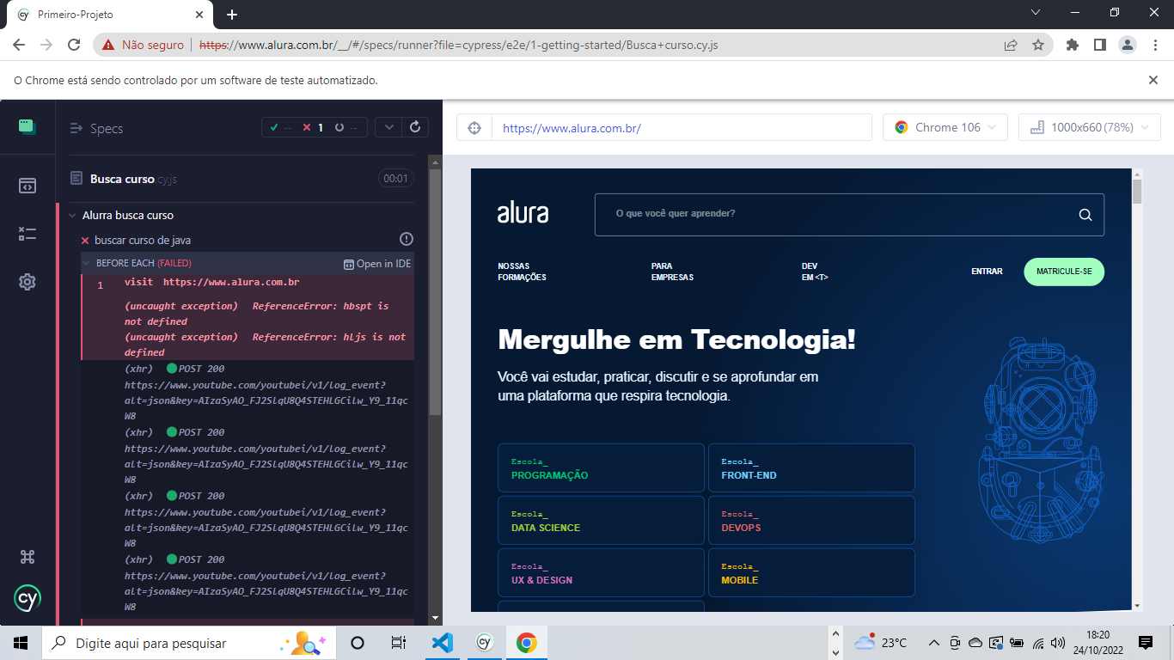Open the Cypress settings gear
This screenshot has width=1174, height=660.
28,281
